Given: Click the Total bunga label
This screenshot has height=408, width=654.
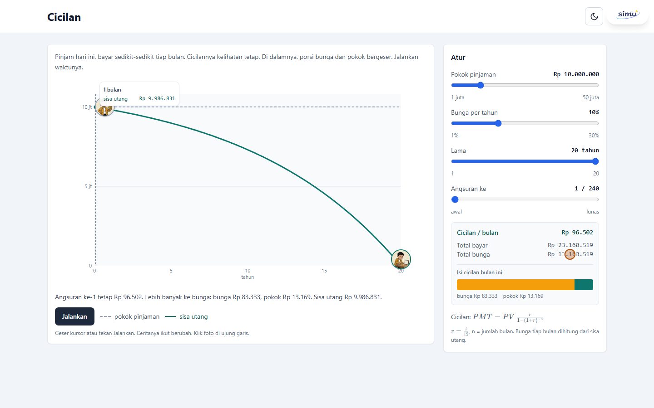Looking at the screenshot, I should pyautogui.click(x=473, y=255).
